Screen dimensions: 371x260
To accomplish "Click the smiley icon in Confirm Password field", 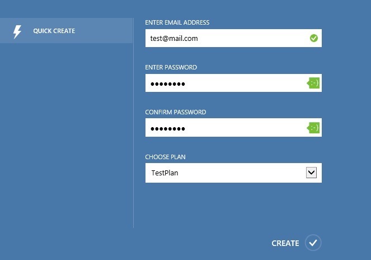I will tap(314, 128).
